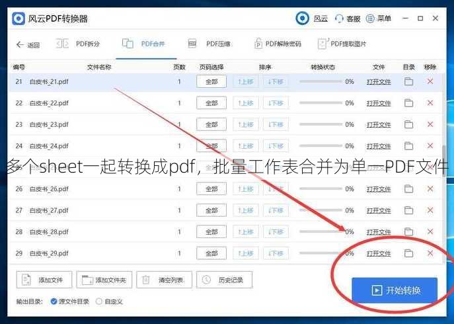
Task: Click 全部 page selector for 白皮书_22.pdf
Action: [x=211, y=103]
